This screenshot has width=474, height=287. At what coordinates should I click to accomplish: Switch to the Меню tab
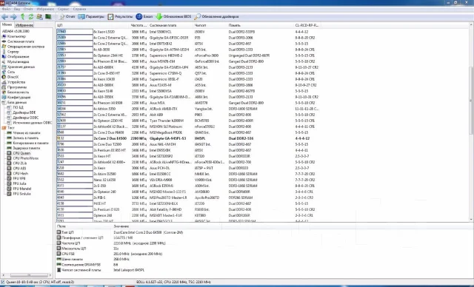coord(7,24)
